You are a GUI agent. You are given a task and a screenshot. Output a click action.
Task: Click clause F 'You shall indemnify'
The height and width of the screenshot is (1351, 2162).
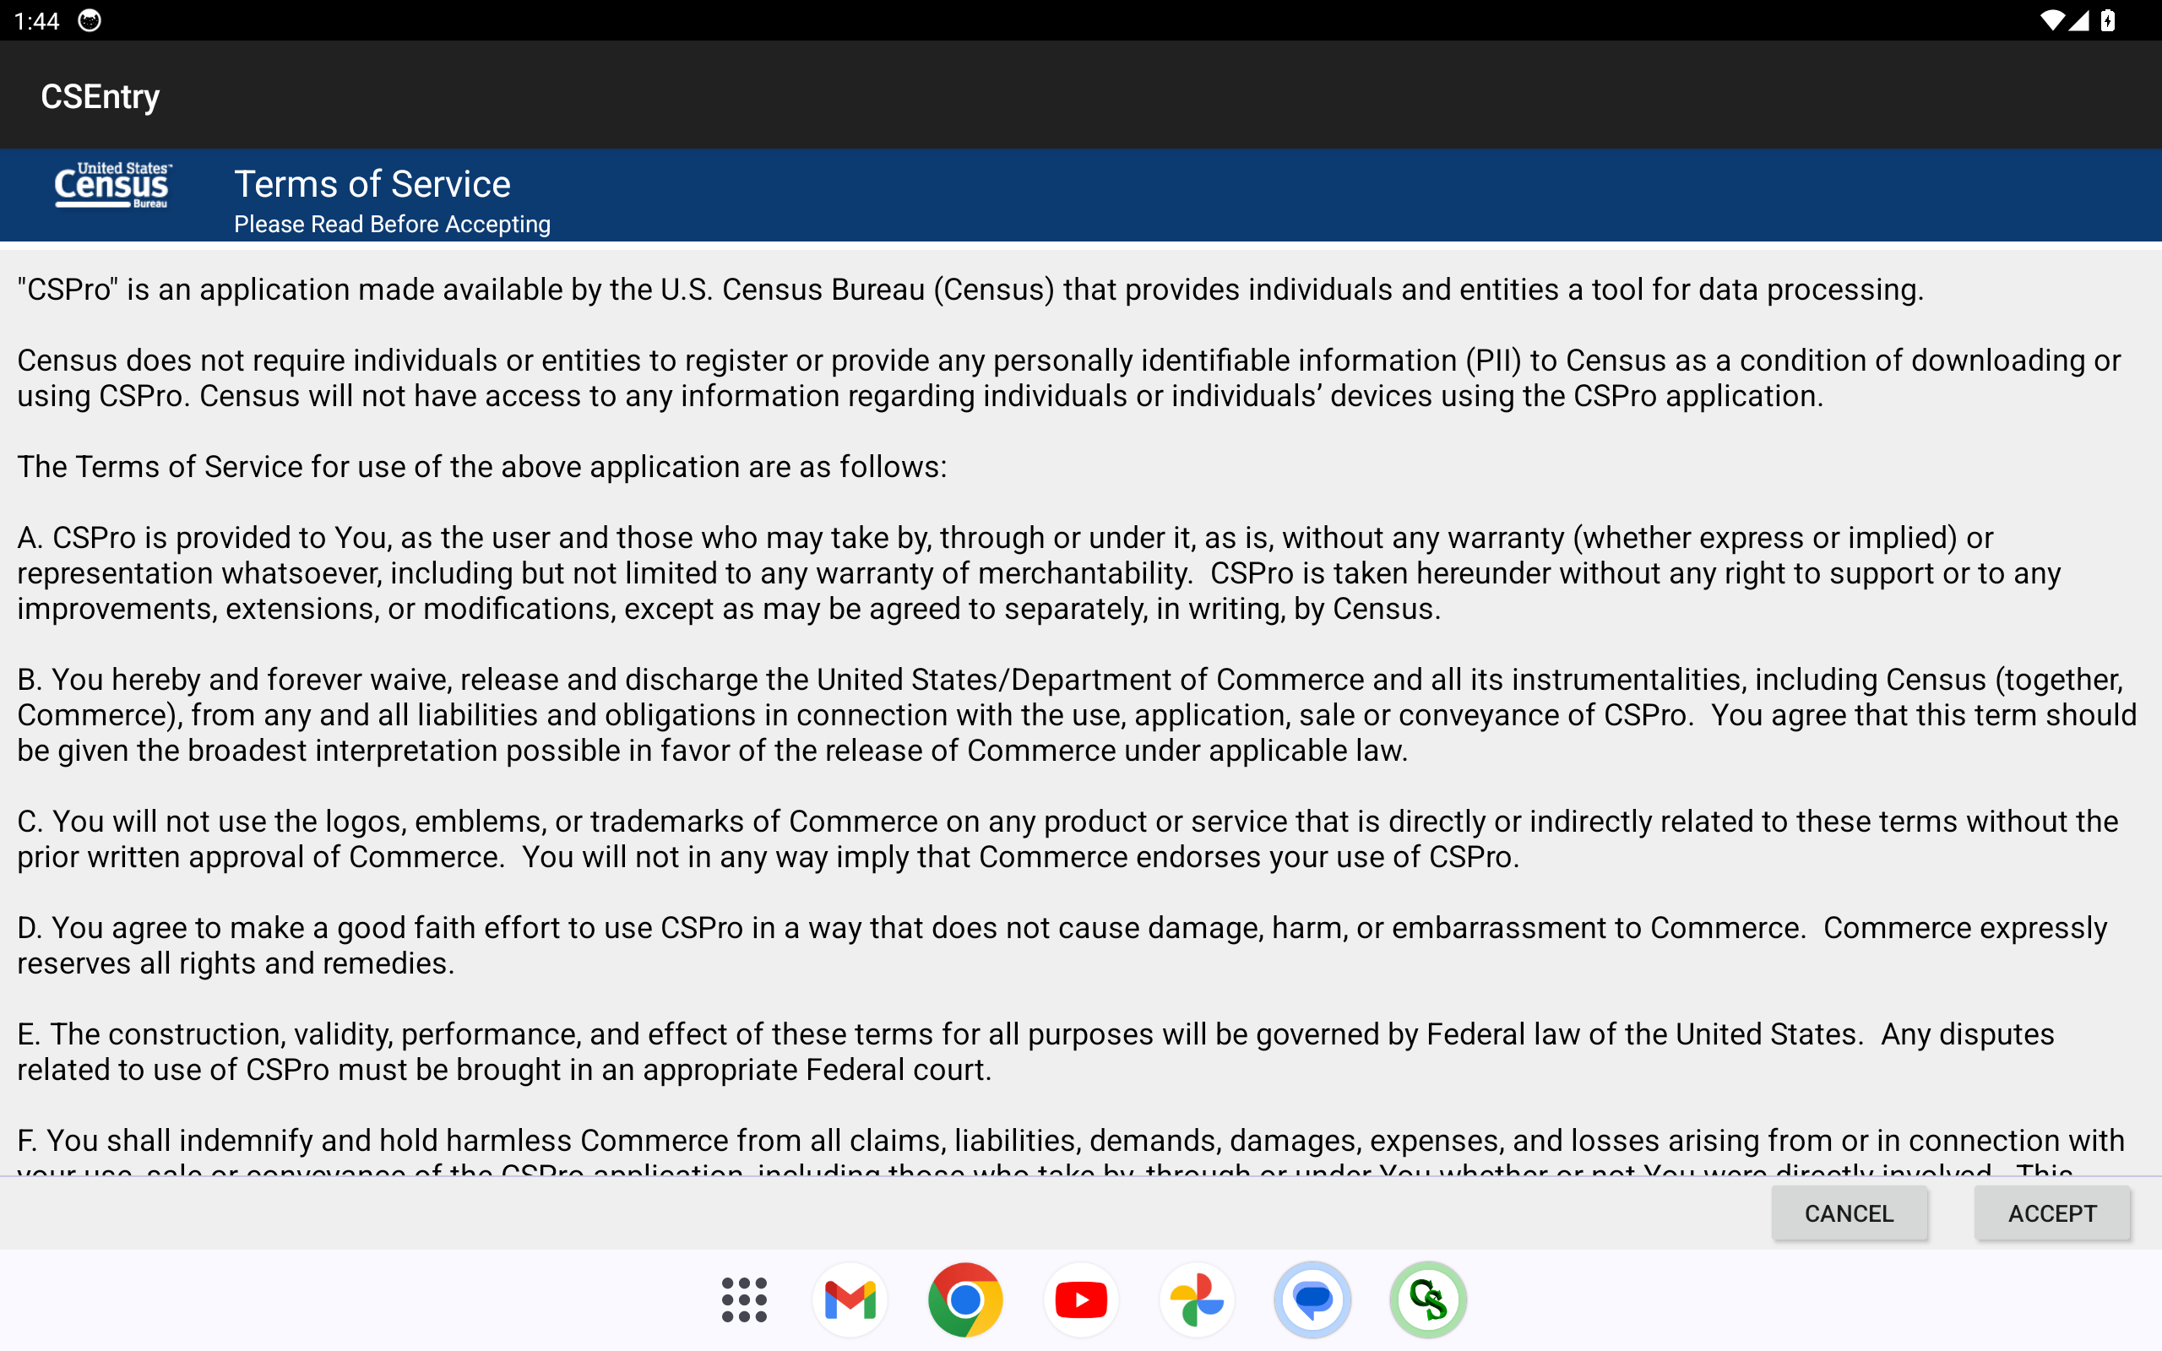coord(1070,1150)
